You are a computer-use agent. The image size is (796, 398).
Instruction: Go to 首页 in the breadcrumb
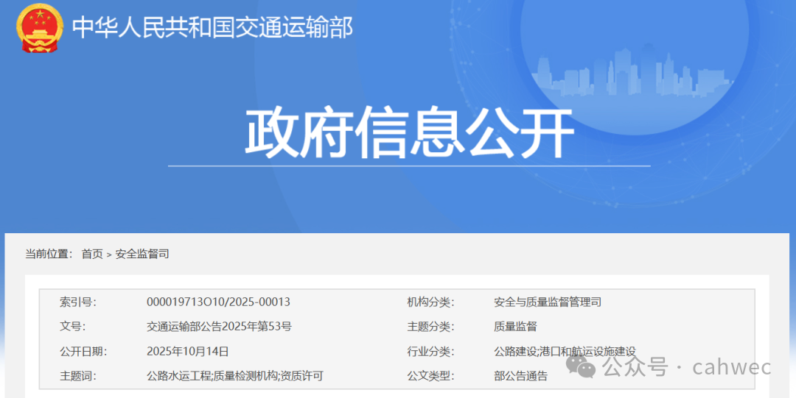point(92,254)
